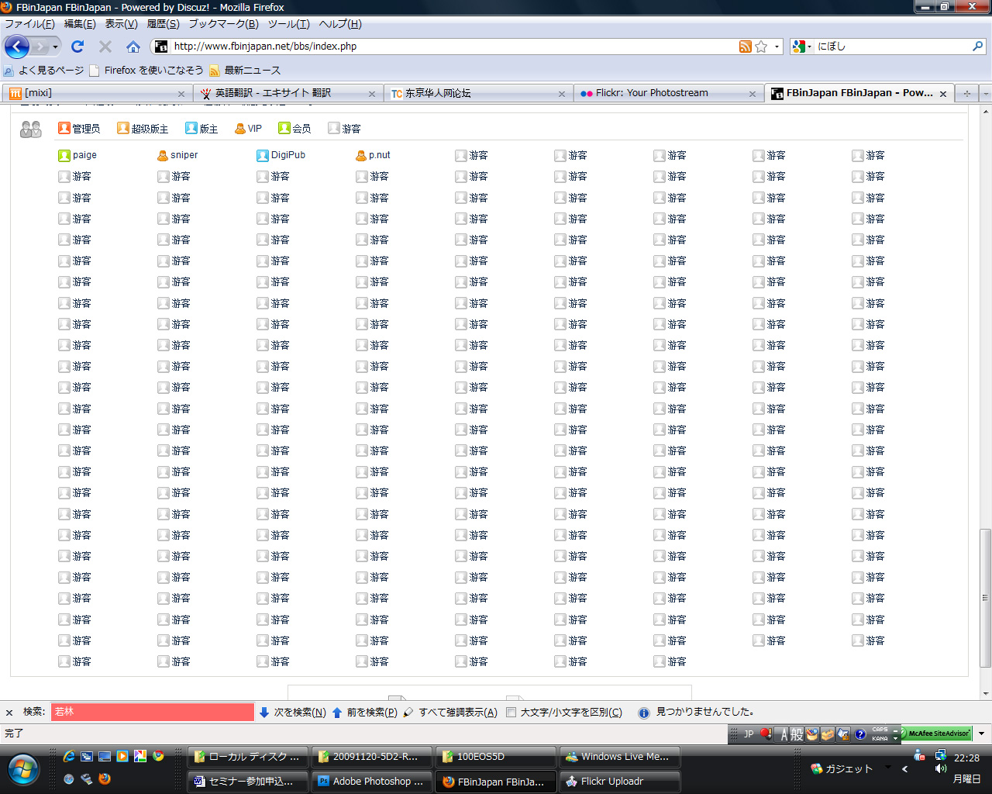The height and width of the screenshot is (794, 992).
Task: Open Firefox を使いこなそう bookmark
Action: [x=146, y=71]
